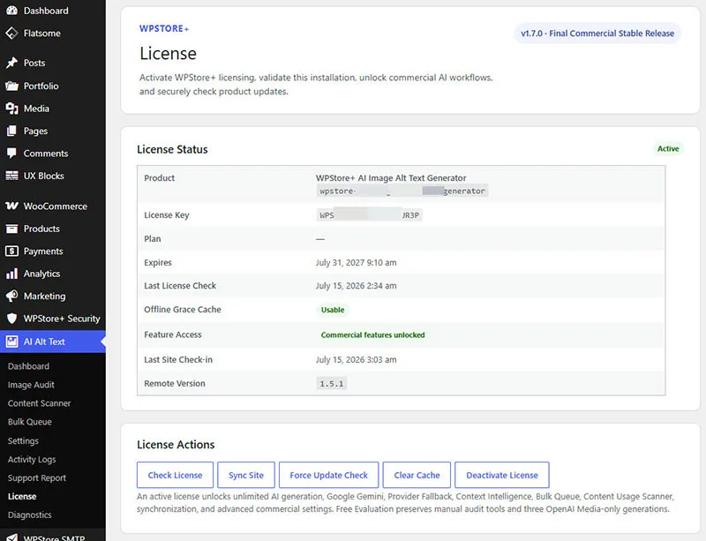The image size is (706, 541).
Task: Open the Comments speech bubble icon
Action: click(11, 154)
